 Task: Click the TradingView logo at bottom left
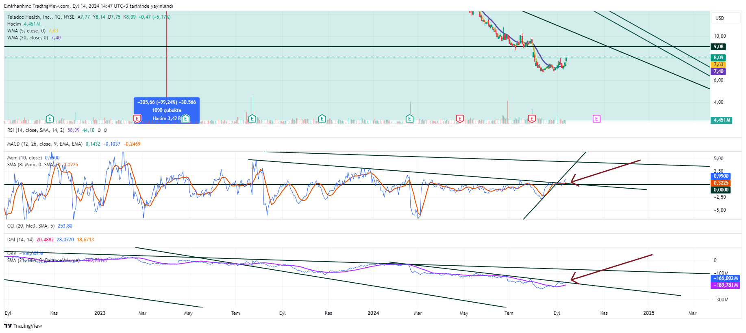(x=23, y=326)
